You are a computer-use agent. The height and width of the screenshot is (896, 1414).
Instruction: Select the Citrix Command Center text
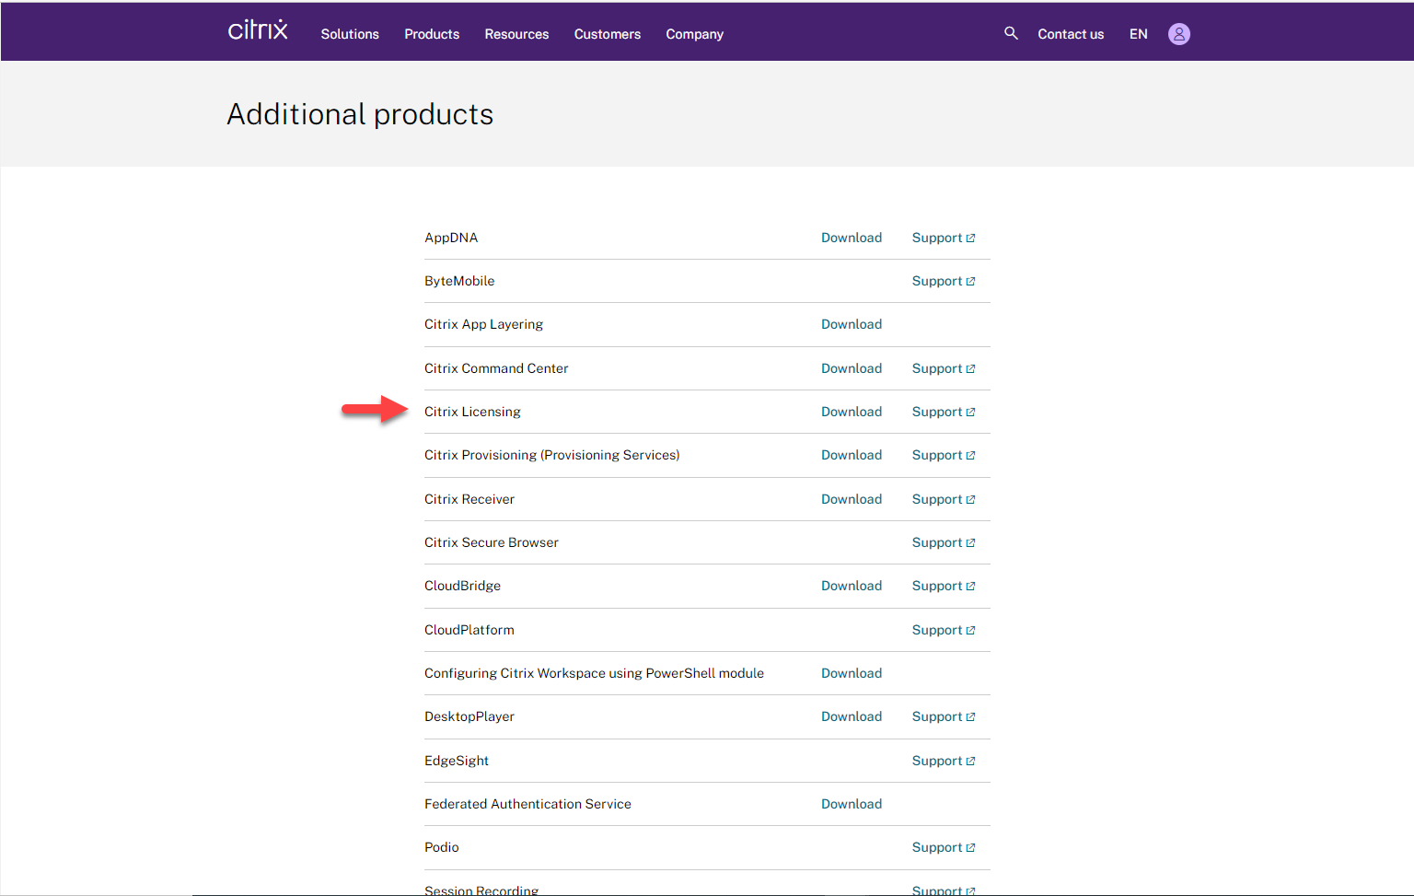[x=496, y=368]
